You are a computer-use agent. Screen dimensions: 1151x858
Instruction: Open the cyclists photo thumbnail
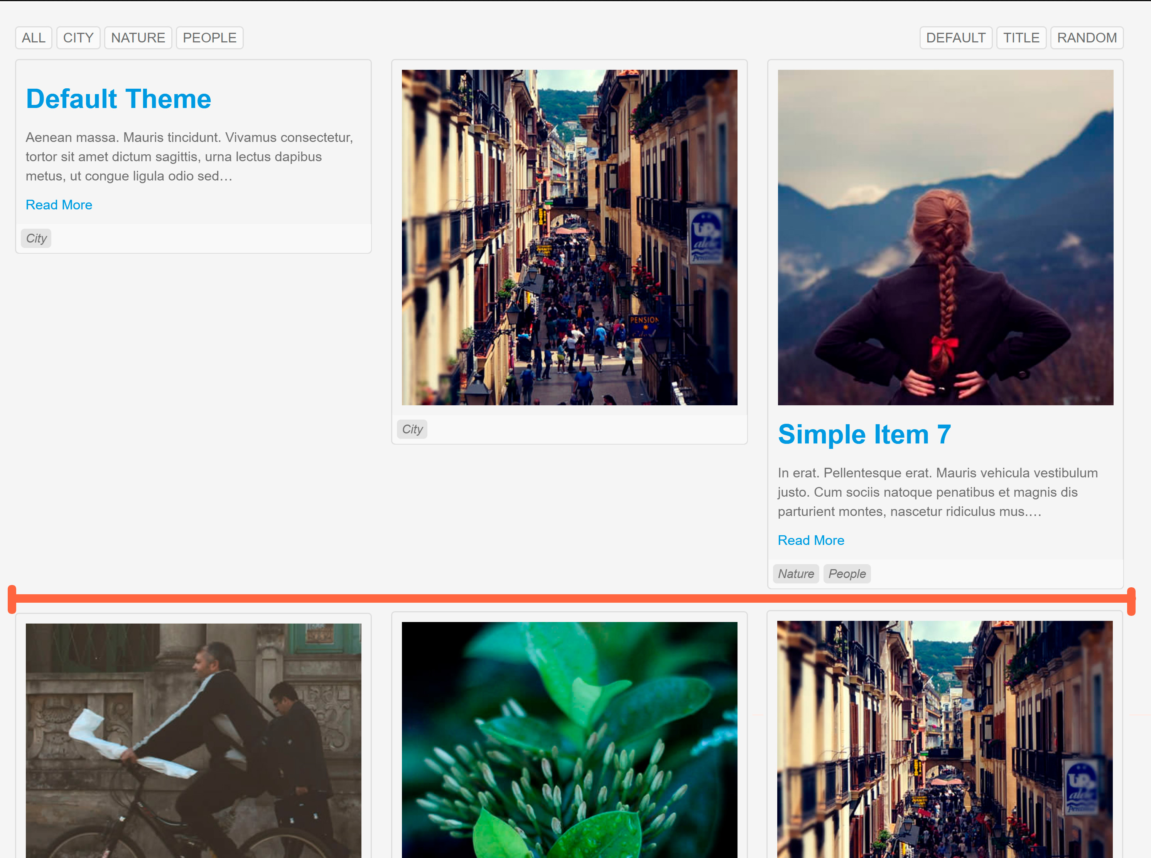point(193,741)
